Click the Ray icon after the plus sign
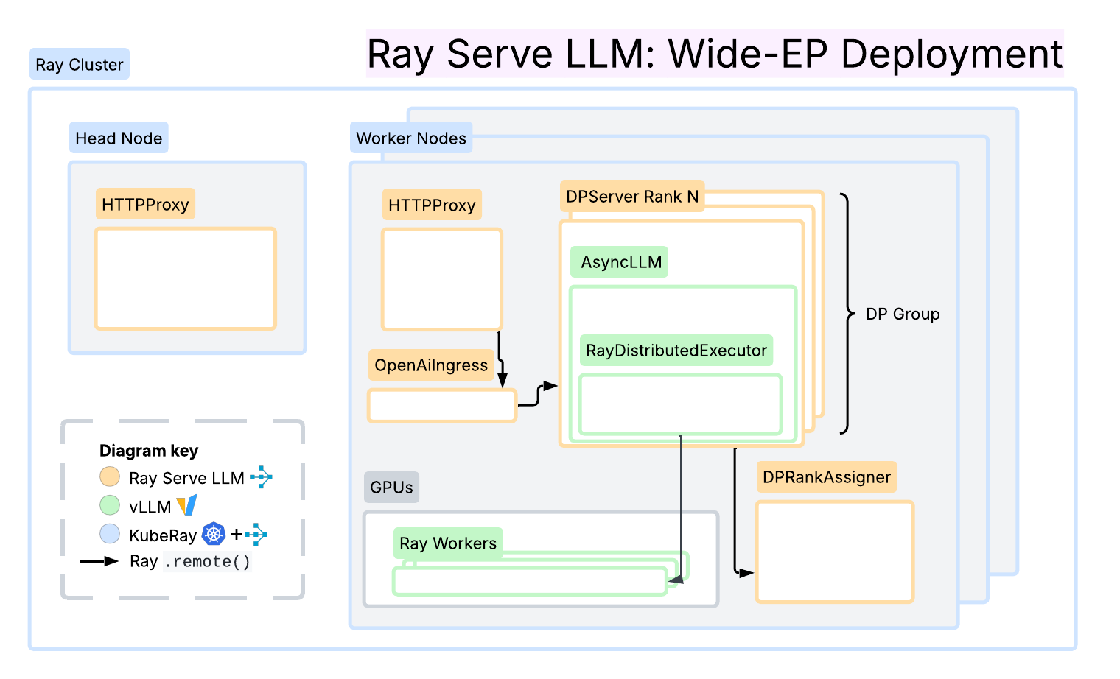 (x=256, y=534)
